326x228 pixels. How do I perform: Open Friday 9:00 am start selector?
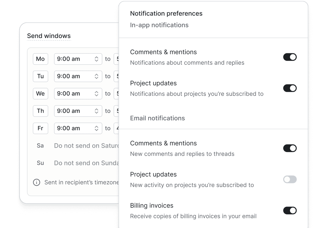78,128
